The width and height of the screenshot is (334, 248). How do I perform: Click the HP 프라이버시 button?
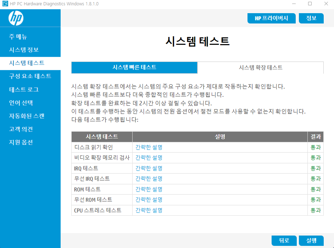coord(271,18)
